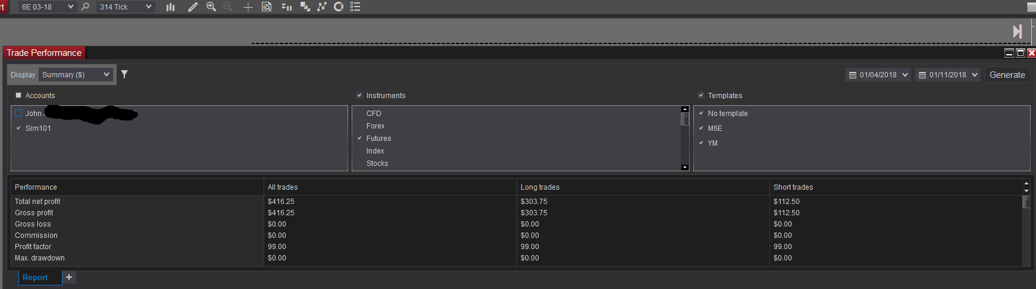This screenshot has height=289, width=1036.
Task: Expand the Display Summary ($) dropdown
Action: pos(76,74)
